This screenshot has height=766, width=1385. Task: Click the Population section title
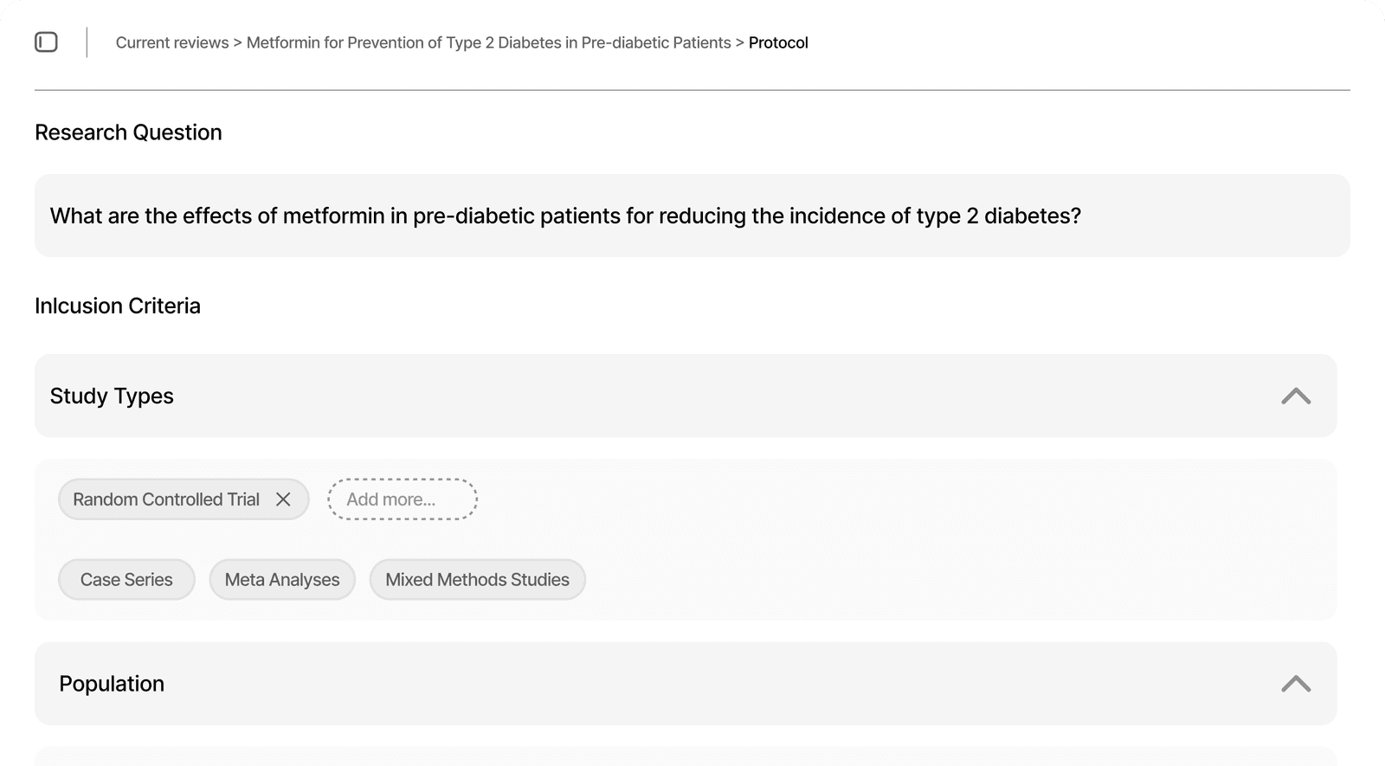coord(112,684)
